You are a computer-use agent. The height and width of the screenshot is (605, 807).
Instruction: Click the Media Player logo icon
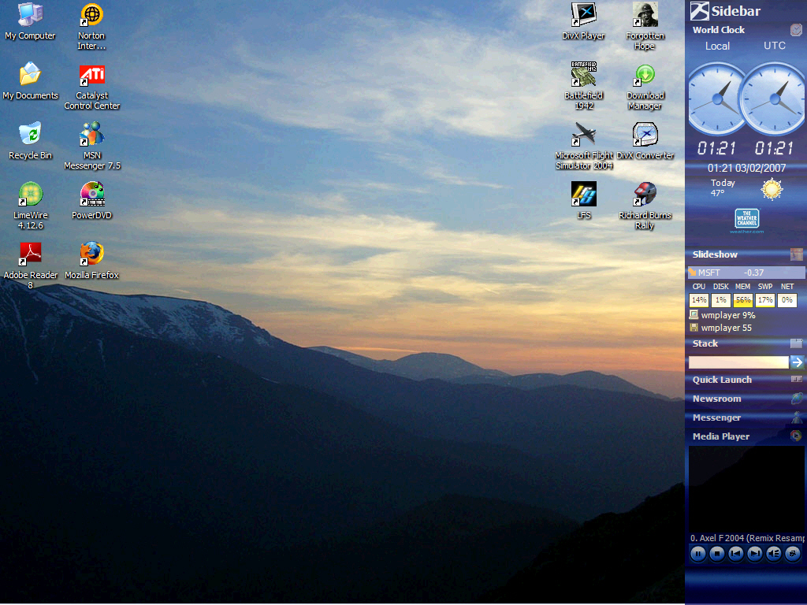coord(796,436)
